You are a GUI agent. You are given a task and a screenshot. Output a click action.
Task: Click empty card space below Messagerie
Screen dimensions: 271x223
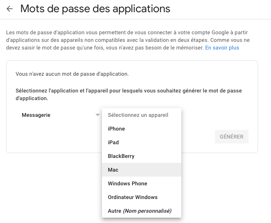coord(53,139)
